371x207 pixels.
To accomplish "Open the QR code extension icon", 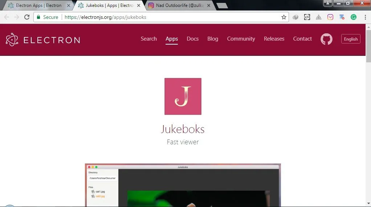I will click(307, 17).
